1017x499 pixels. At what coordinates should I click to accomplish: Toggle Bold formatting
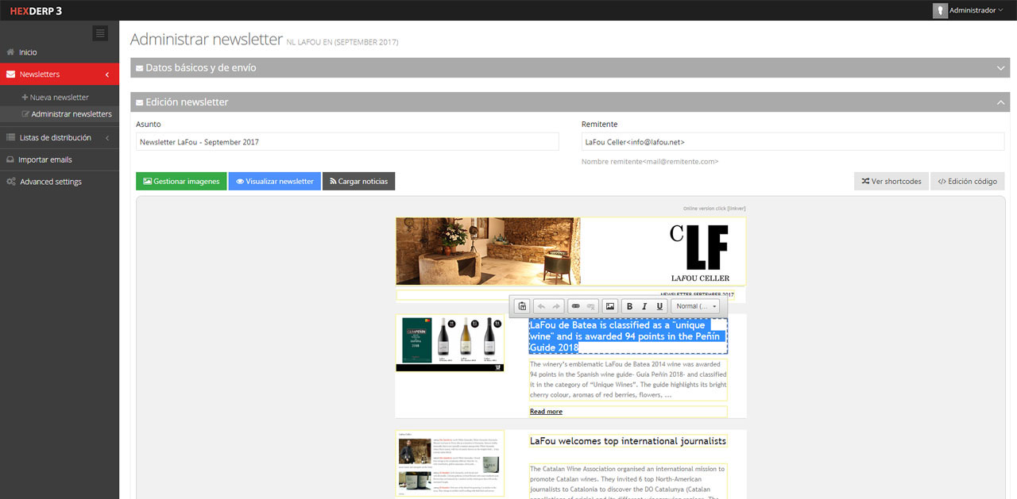click(630, 306)
